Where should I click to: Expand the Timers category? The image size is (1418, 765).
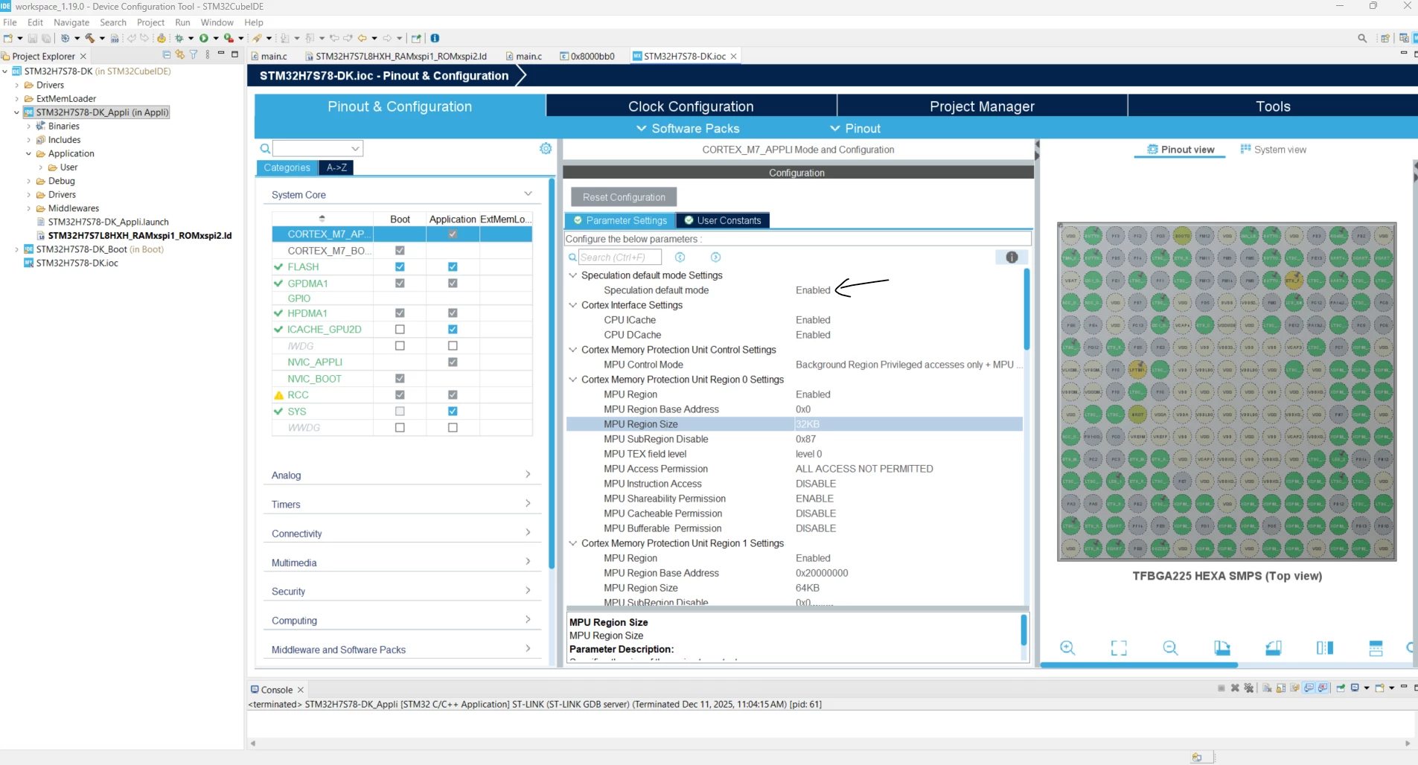click(x=528, y=504)
